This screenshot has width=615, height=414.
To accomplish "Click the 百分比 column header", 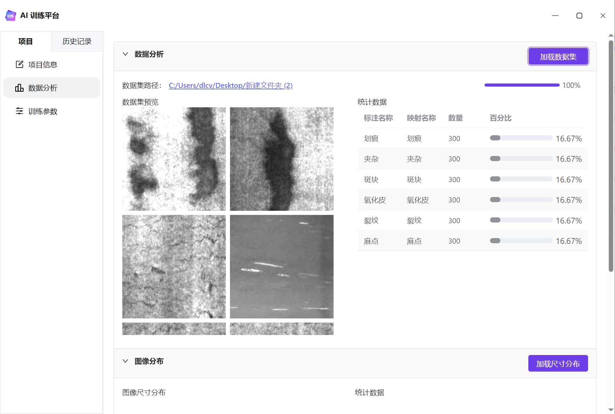I will (x=501, y=118).
